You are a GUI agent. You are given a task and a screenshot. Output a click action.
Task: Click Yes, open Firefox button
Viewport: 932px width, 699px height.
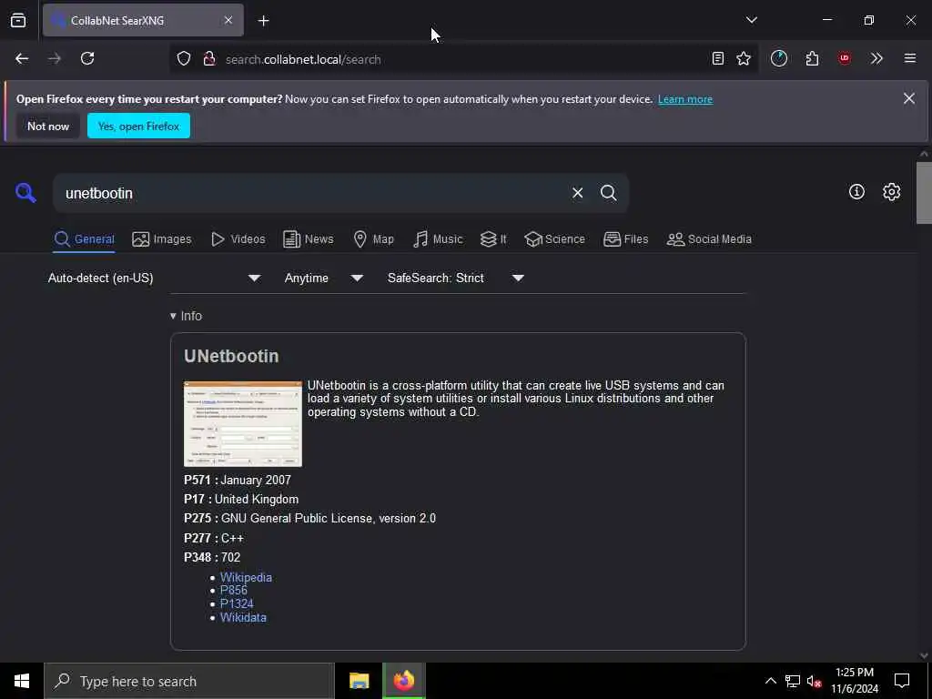138,126
